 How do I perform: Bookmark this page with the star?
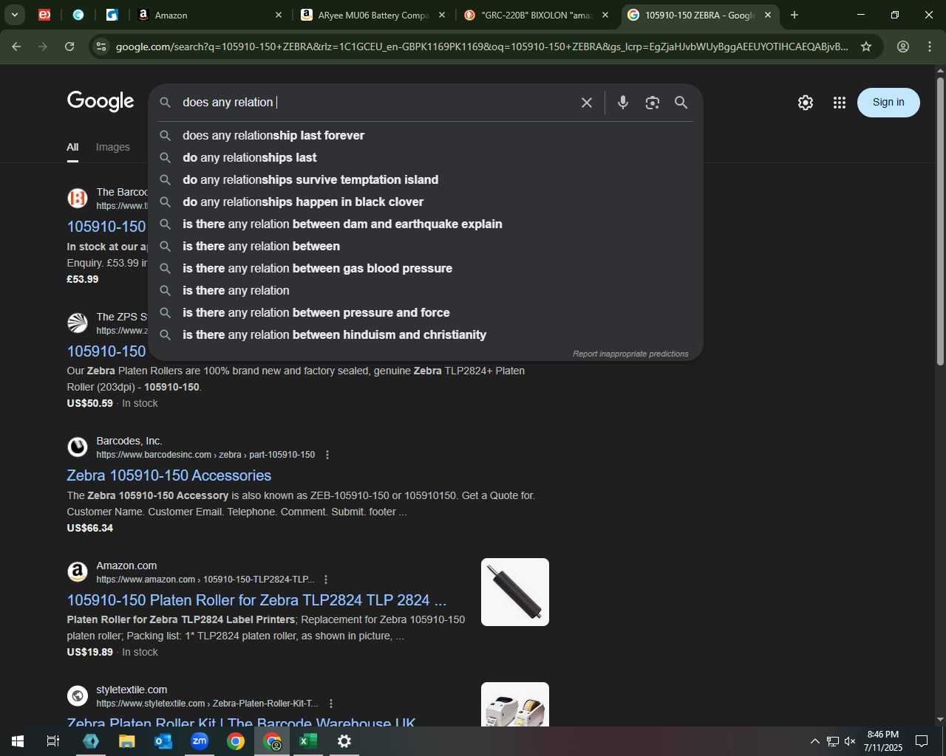866,47
